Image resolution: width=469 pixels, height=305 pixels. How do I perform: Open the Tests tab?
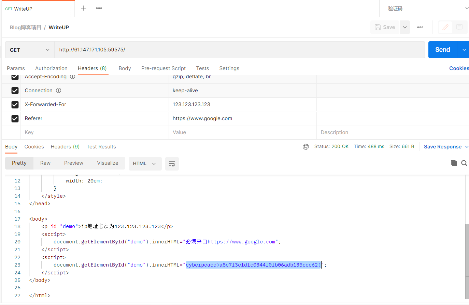pyautogui.click(x=202, y=68)
